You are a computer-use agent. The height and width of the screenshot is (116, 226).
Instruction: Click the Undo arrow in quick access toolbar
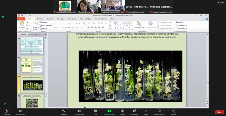pyautogui.click(x=25, y=15)
